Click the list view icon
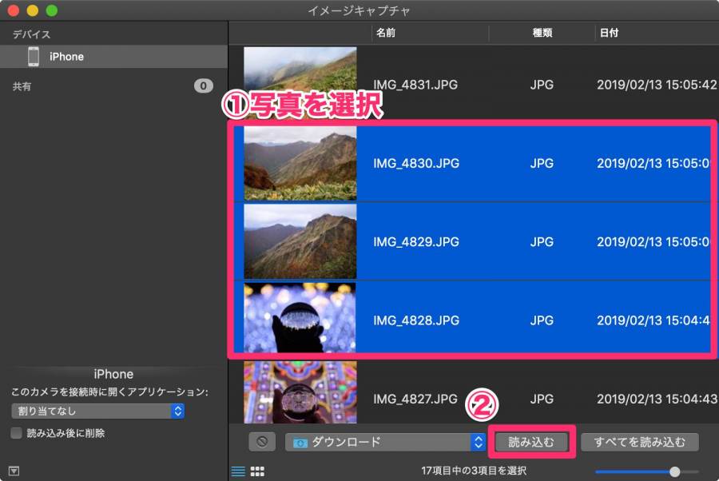The height and width of the screenshot is (481, 719). (238, 471)
